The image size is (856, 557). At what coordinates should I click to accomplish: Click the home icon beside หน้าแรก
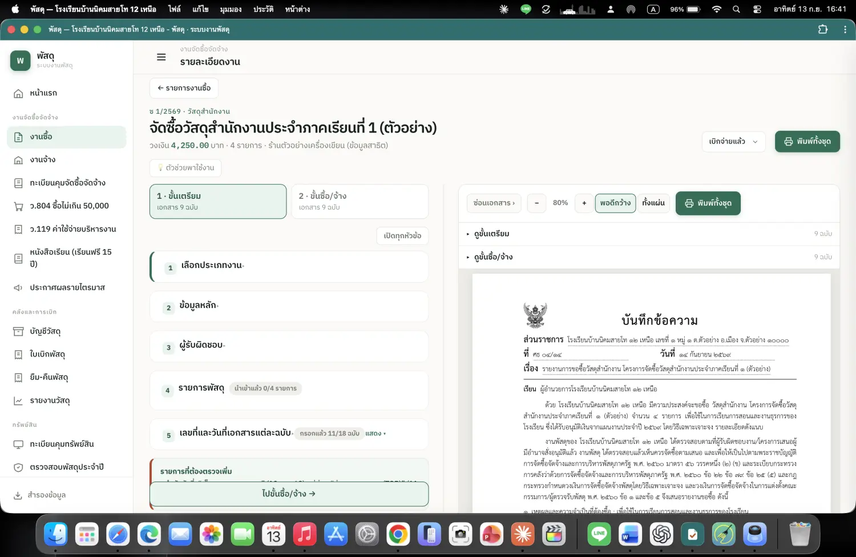(x=18, y=93)
